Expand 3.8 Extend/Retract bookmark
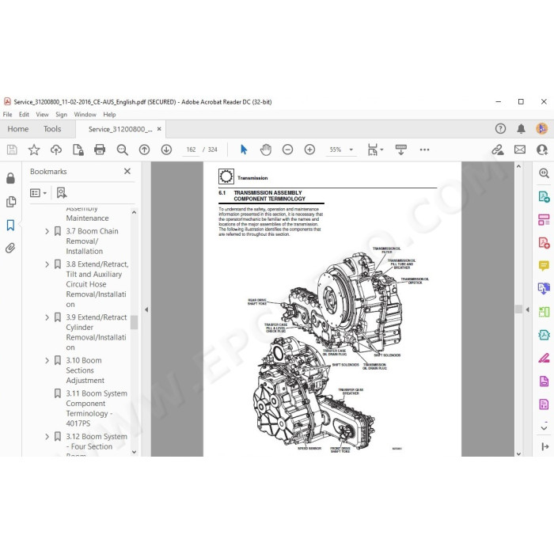 point(47,264)
